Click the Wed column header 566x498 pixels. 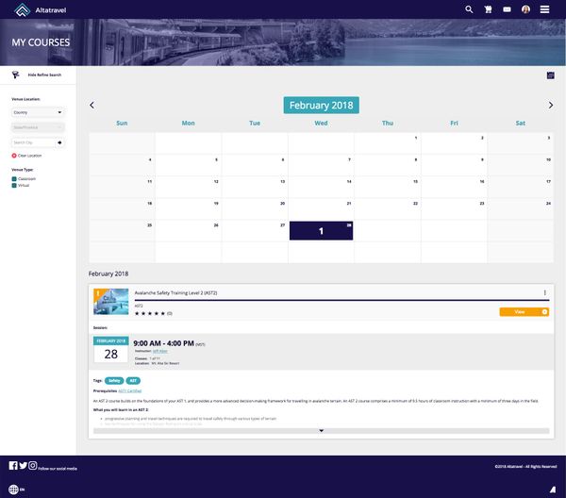tap(321, 123)
